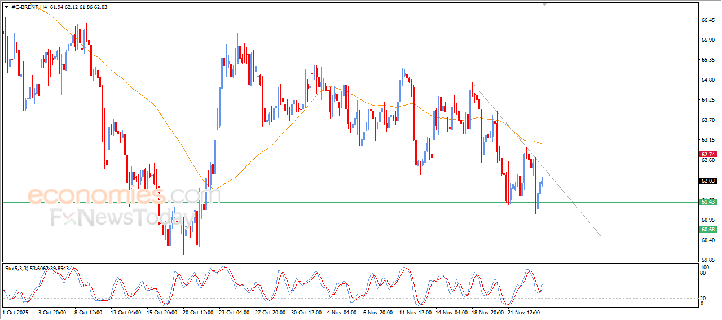Click the 20 level on stochastic scale
This screenshot has height=320, width=722.
point(703,298)
